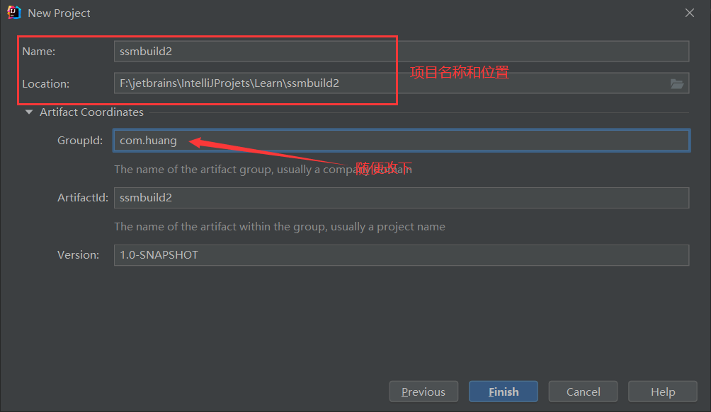Click the Version field showing 1.0-SNAPSHOT
Screen dimensions: 711x412
[x=402, y=255]
